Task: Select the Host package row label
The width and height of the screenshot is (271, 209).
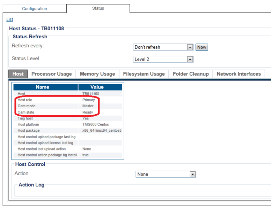Action: (x=29, y=131)
